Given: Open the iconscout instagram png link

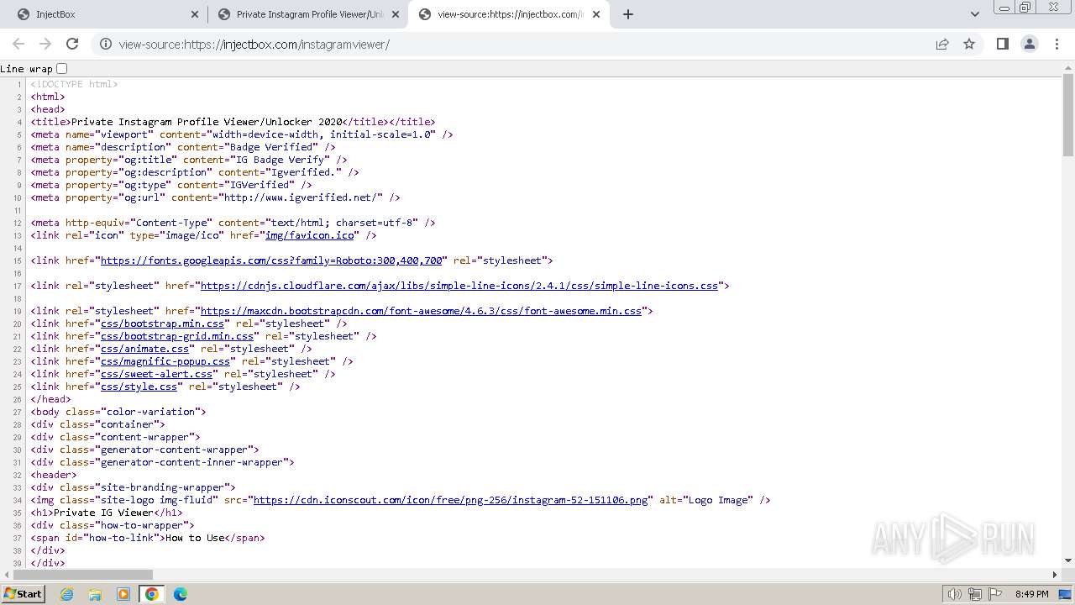Looking at the screenshot, I should (x=451, y=500).
